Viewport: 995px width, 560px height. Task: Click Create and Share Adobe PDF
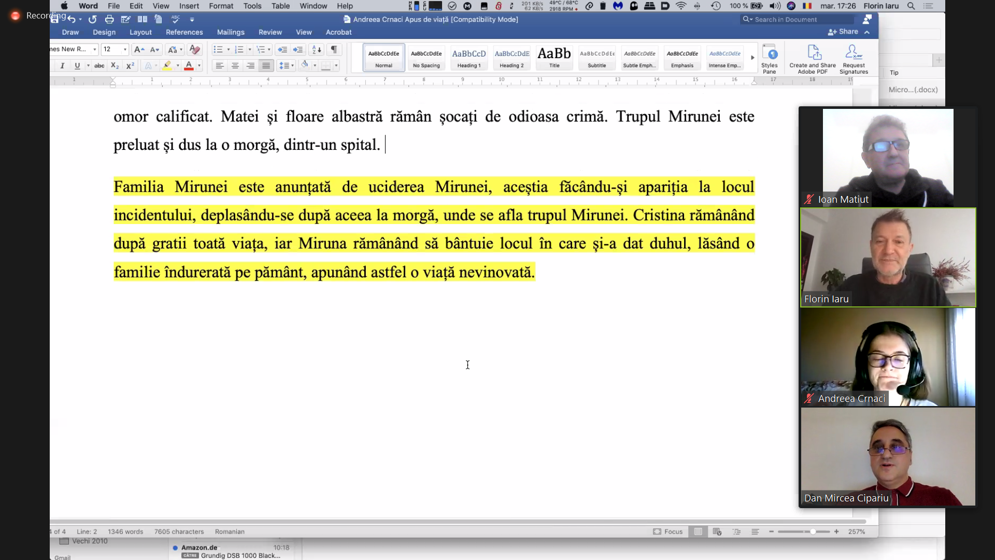coord(812,59)
